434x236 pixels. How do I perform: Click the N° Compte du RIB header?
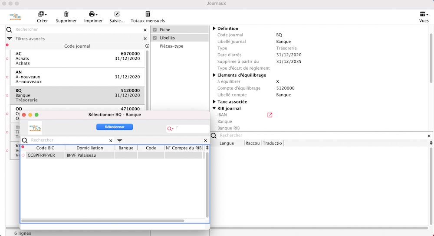tap(184, 148)
